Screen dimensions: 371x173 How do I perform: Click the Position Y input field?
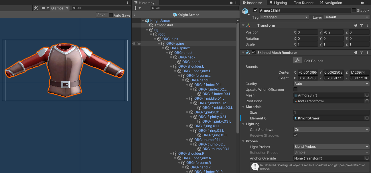(333, 32)
